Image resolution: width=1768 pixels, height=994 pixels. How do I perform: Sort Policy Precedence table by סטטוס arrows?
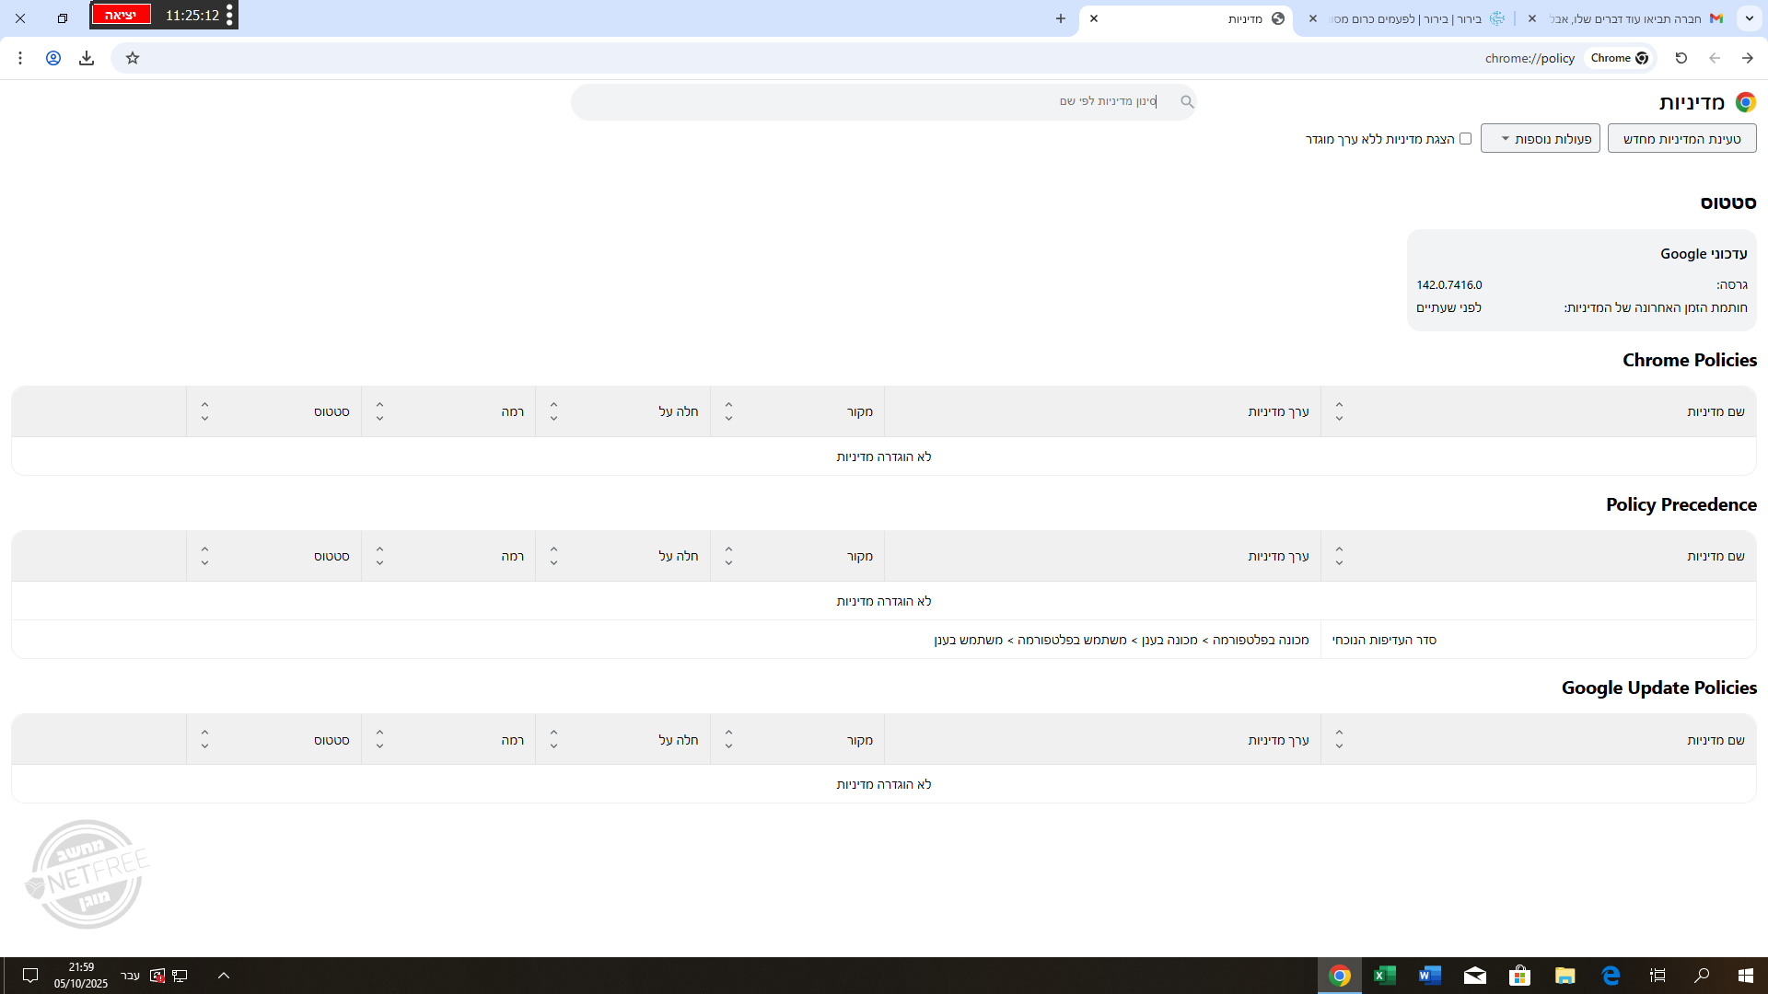204,556
